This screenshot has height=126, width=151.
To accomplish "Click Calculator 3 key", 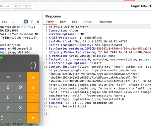I will point(20,108).
